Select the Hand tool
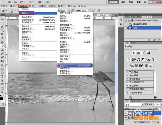Screen dimensions: 162x125 2,88
